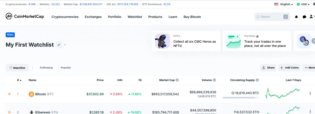Click next arrow on promo carousel
The width and height of the screenshot is (315, 114).
313,41
